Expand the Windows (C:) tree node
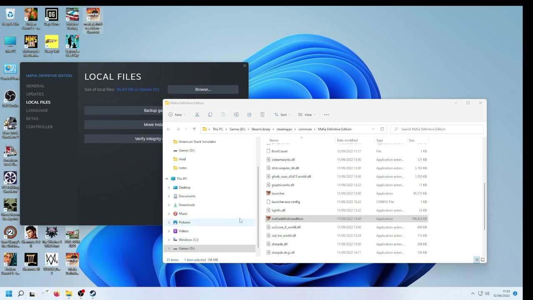 pos(169,240)
